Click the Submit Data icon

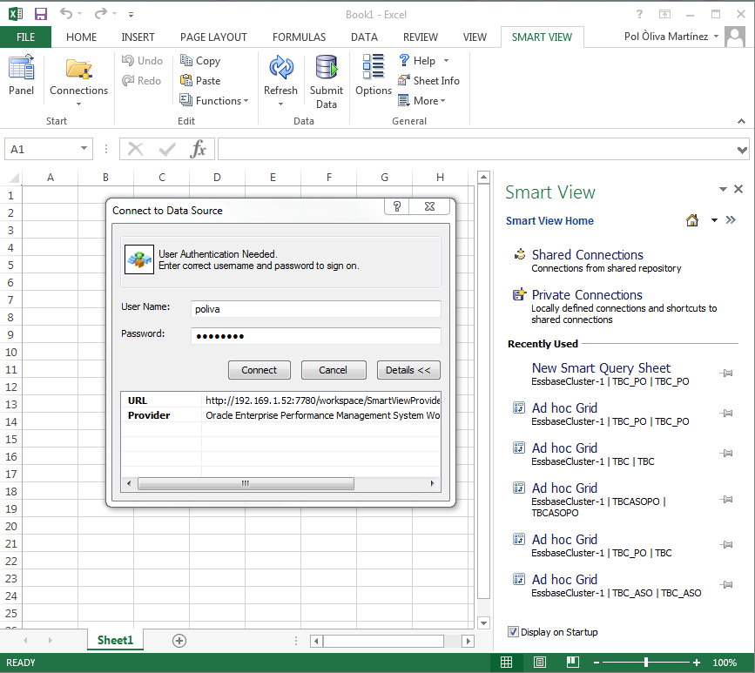(327, 67)
